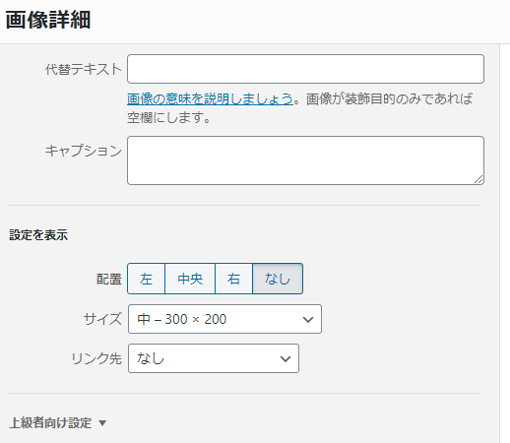Image resolution: width=510 pixels, height=443 pixels.
Task: Click the chevron arrow in the サイズ dropdown
Action: coord(308,319)
